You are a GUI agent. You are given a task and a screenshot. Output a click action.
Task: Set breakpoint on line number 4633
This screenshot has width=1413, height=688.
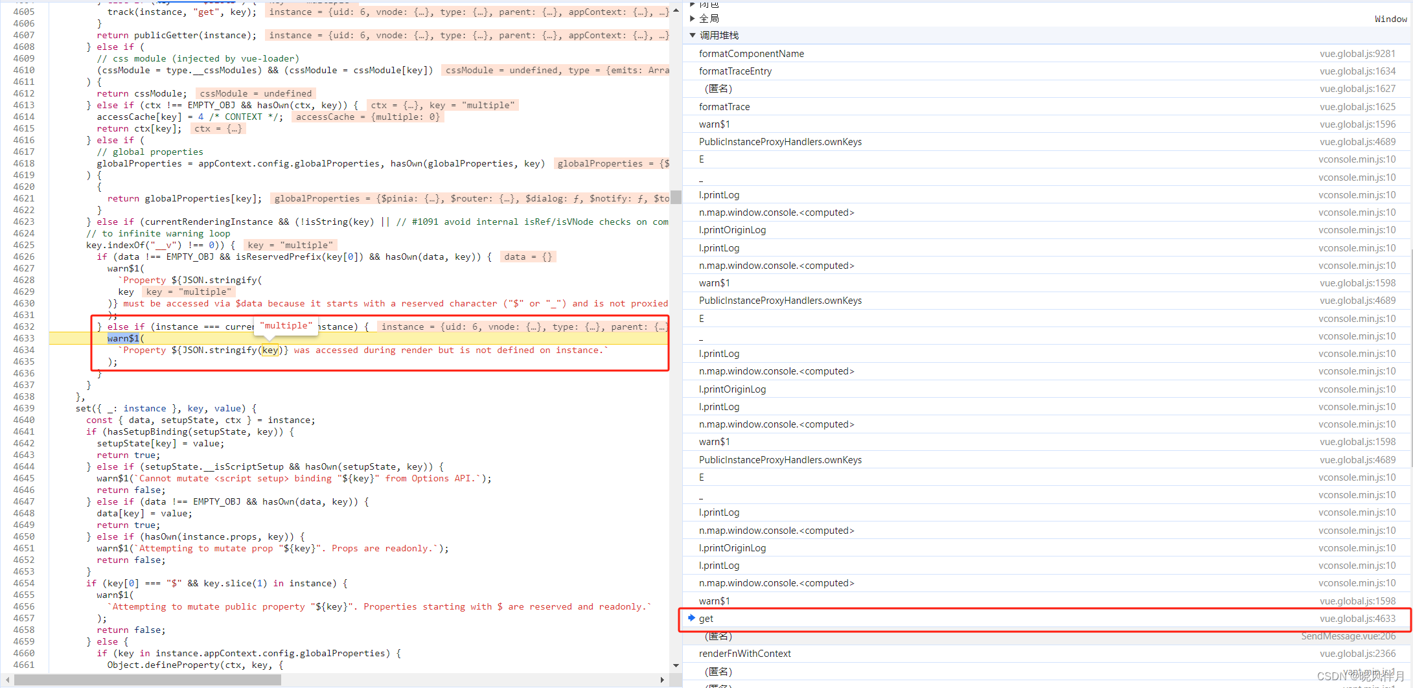click(x=24, y=338)
